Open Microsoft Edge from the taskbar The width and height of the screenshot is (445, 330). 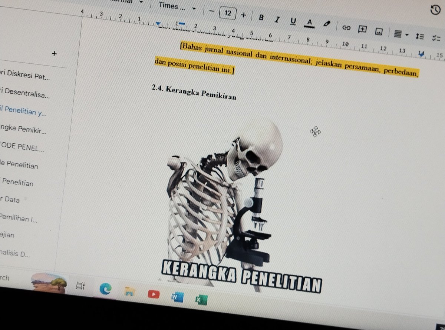[106, 289]
